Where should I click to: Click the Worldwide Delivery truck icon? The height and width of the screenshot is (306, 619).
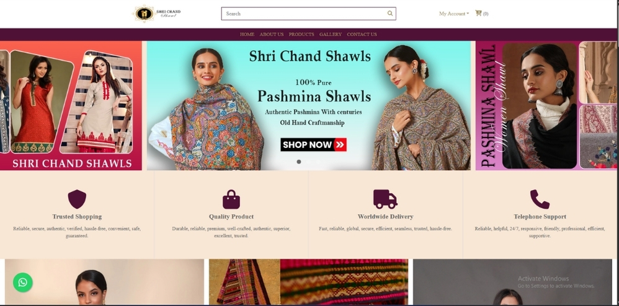[x=385, y=199]
